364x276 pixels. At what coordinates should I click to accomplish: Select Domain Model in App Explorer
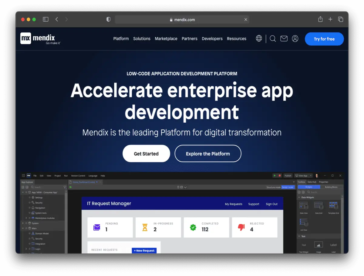click(x=42, y=233)
